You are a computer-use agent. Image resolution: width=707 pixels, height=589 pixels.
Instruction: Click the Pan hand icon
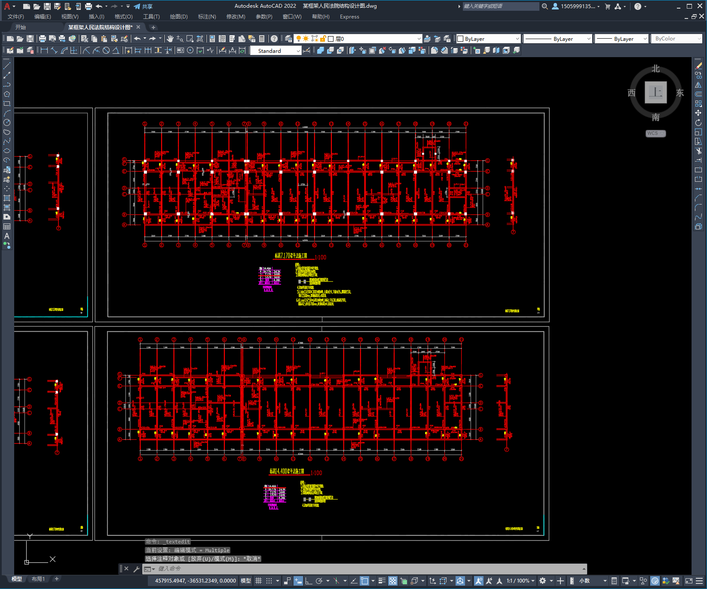coord(170,39)
